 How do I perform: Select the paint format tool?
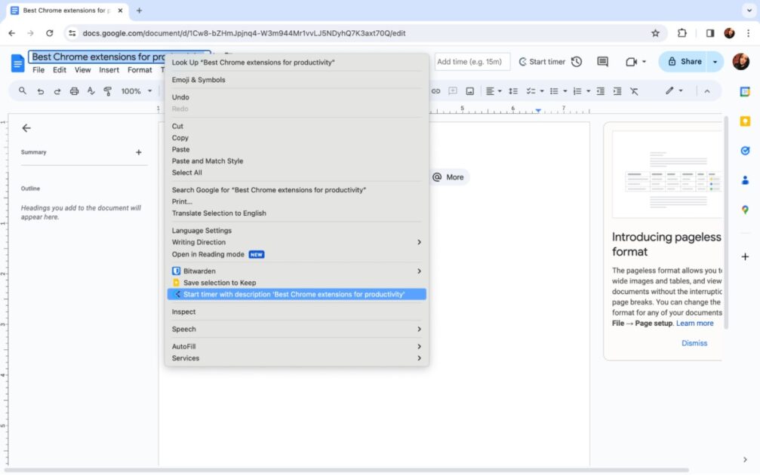(x=107, y=90)
